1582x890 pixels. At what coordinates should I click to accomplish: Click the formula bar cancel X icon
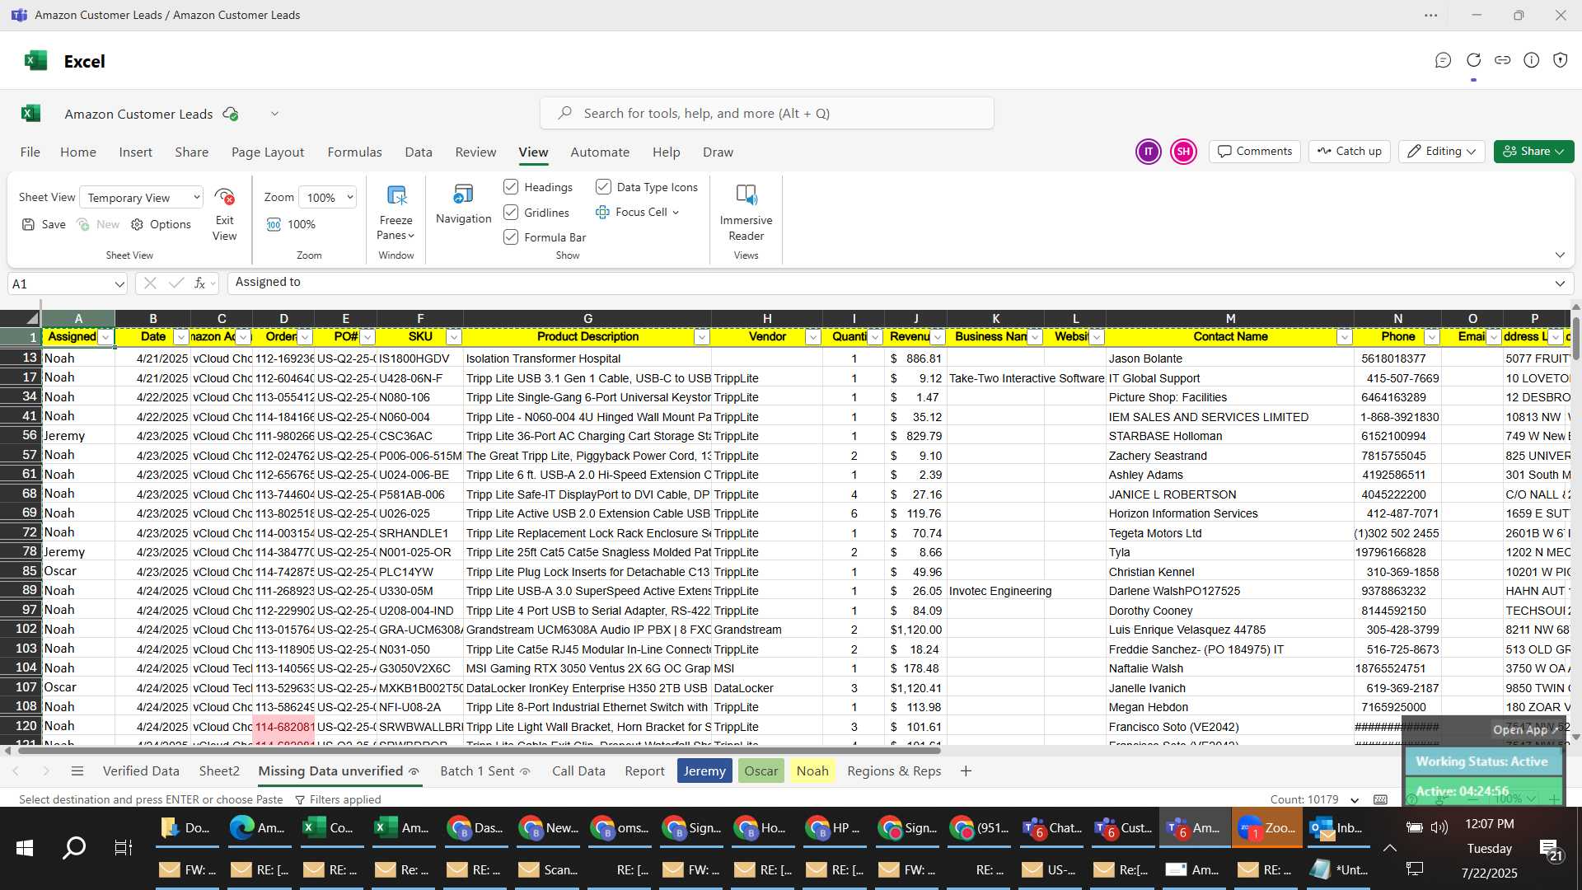point(150,283)
